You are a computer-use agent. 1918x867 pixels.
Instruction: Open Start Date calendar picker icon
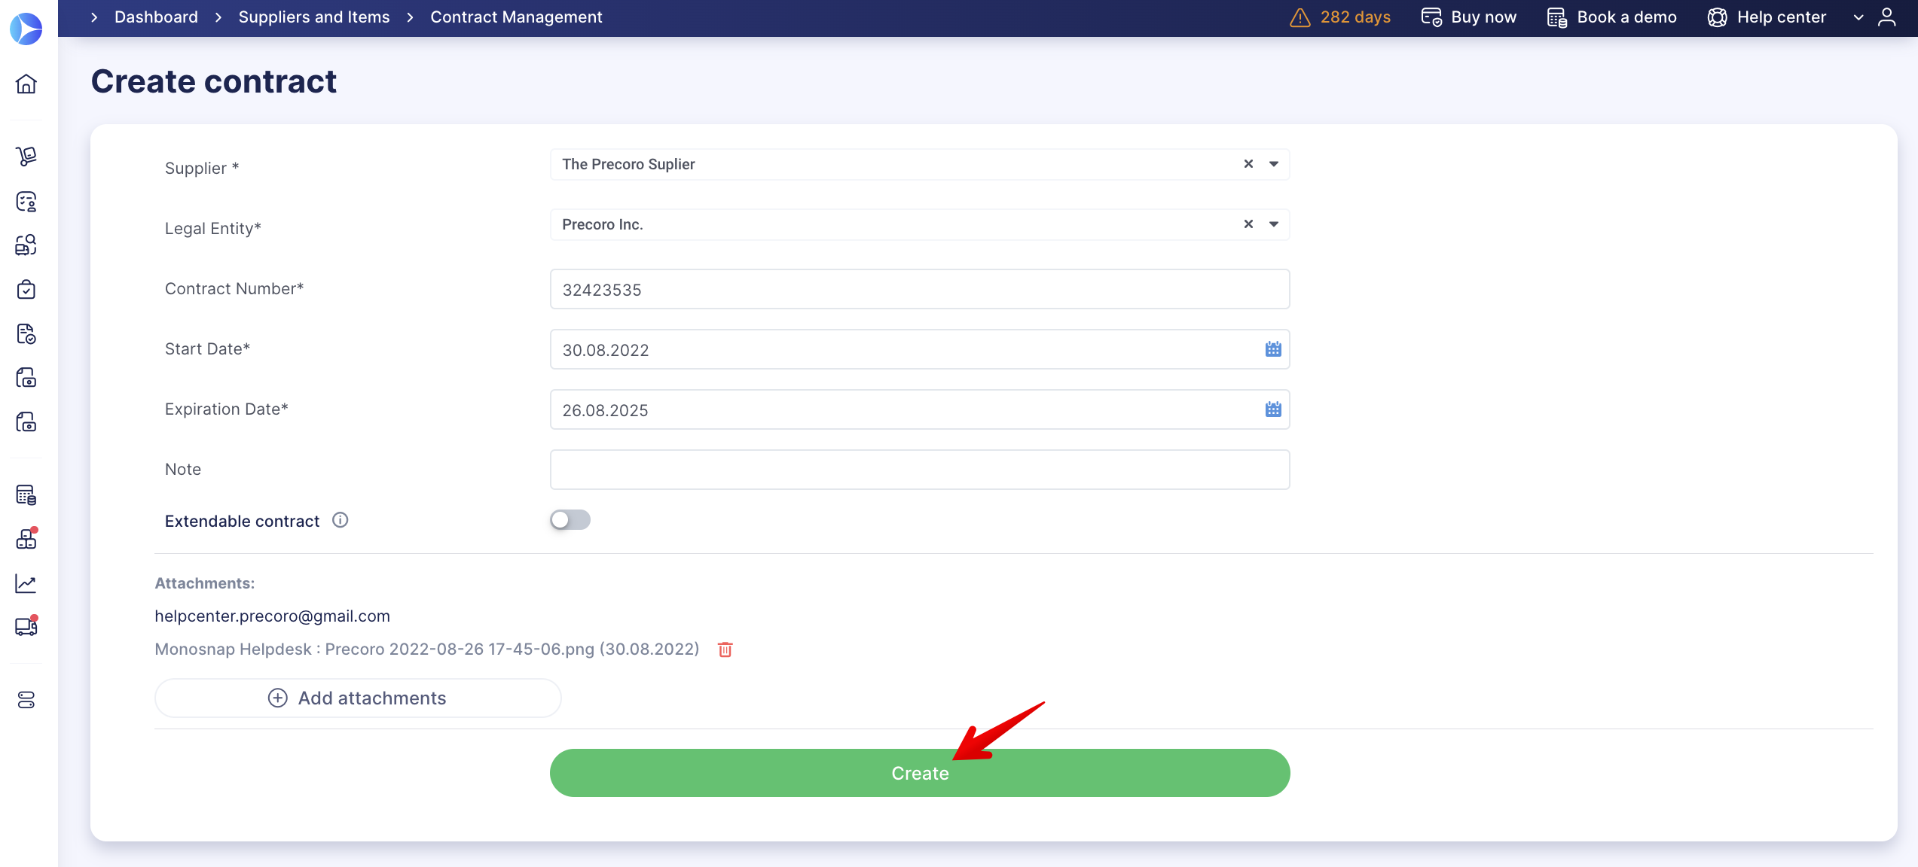tap(1273, 349)
